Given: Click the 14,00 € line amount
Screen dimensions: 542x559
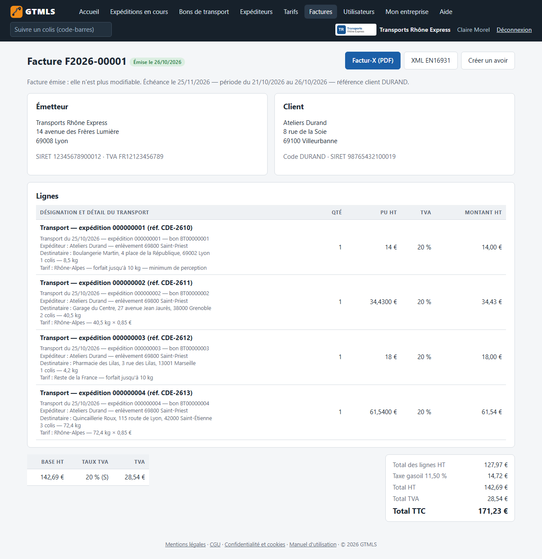Looking at the screenshot, I should [x=492, y=247].
